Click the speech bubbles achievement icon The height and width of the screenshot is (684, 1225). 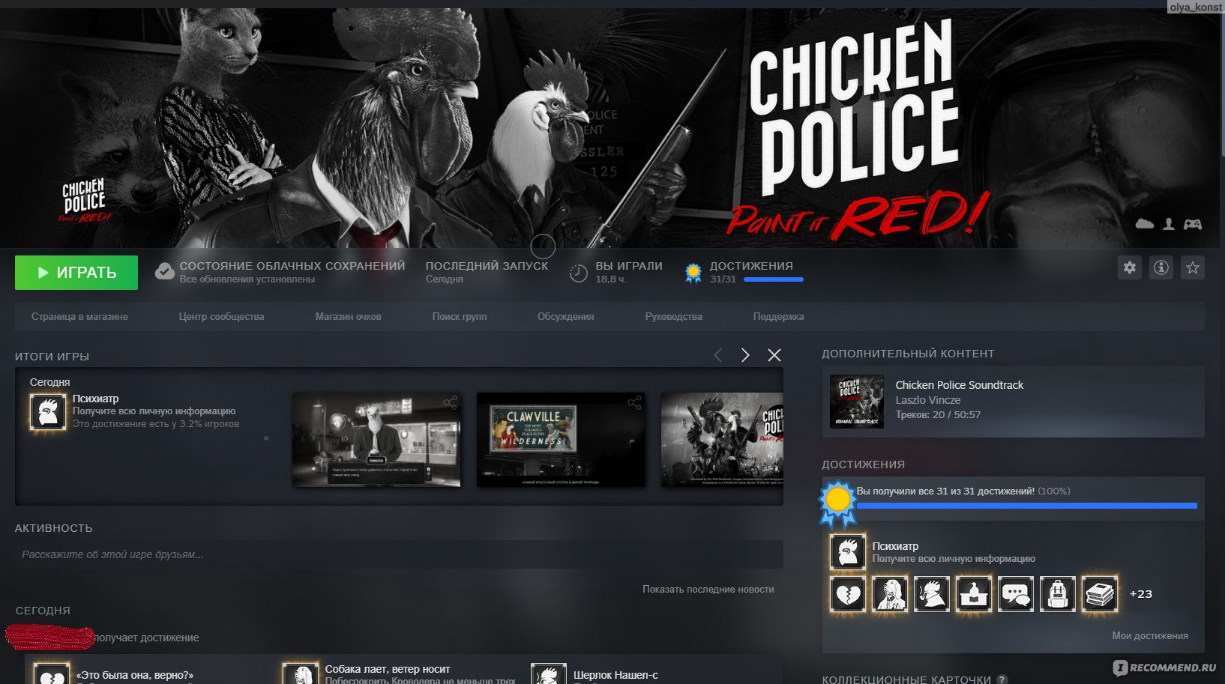point(1016,594)
